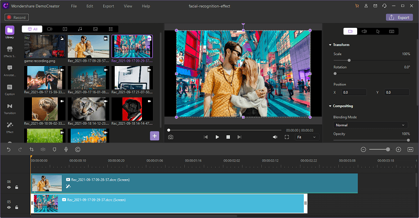
Task: Select the game recording.png thumbnail
Action: [x=45, y=46]
